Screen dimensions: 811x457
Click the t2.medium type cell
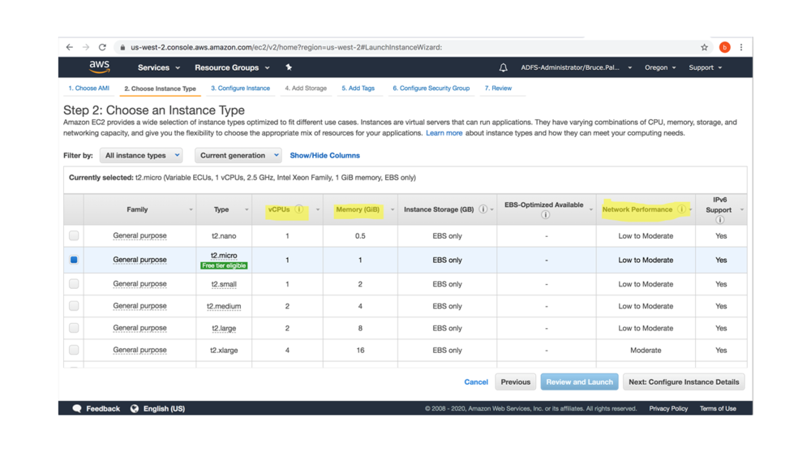[x=224, y=306]
